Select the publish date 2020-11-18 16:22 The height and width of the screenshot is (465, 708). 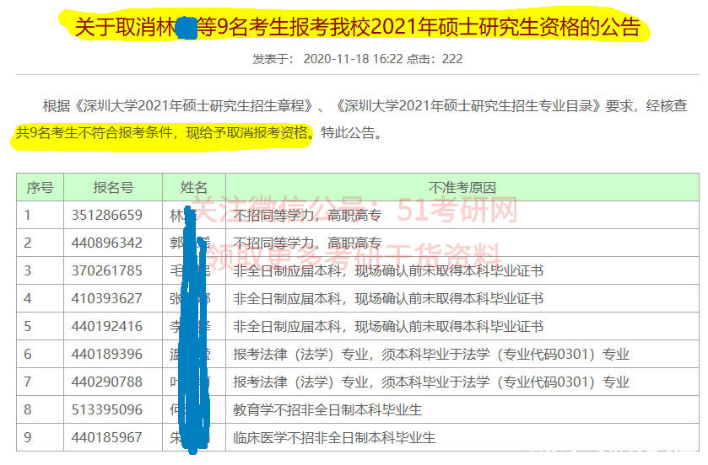353,59
